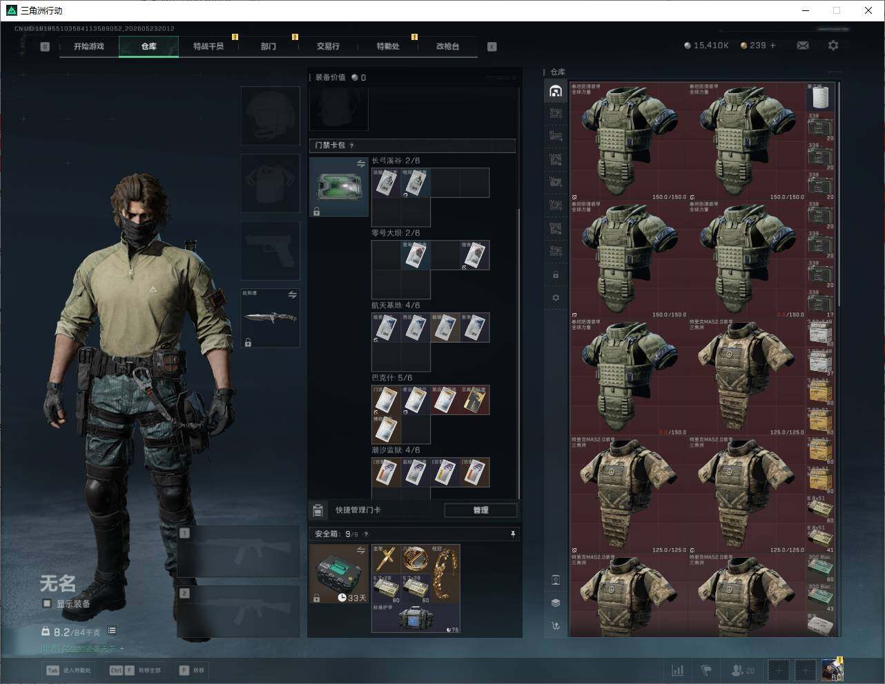The image size is (885, 684).
Task: Click the white cylinder item in warehouse
Action: pyautogui.click(x=820, y=97)
